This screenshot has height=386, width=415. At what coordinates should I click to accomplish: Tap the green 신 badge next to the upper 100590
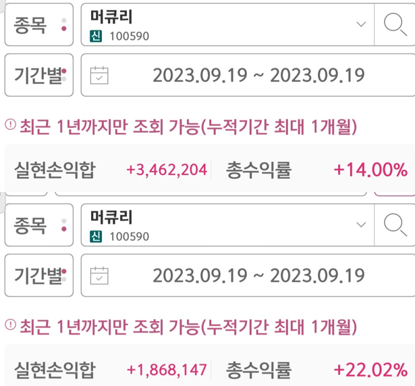click(x=96, y=36)
